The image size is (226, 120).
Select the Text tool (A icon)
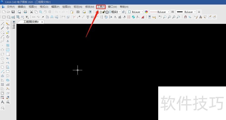[x=3, y=102]
